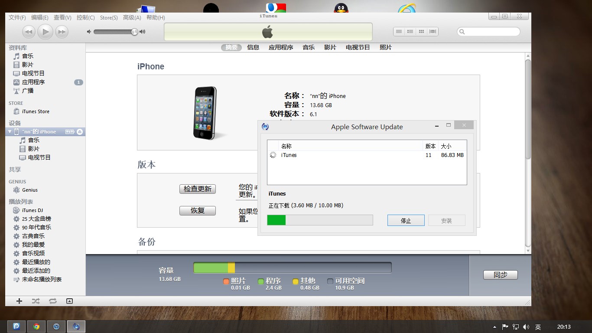Click the Play button in iTunes
This screenshot has width=592, height=333.
(x=45, y=32)
